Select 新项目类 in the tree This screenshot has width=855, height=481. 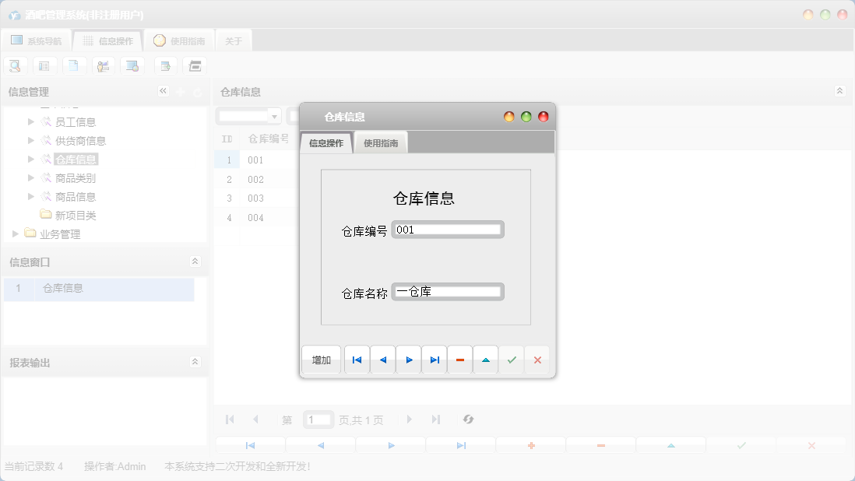pos(76,215)
